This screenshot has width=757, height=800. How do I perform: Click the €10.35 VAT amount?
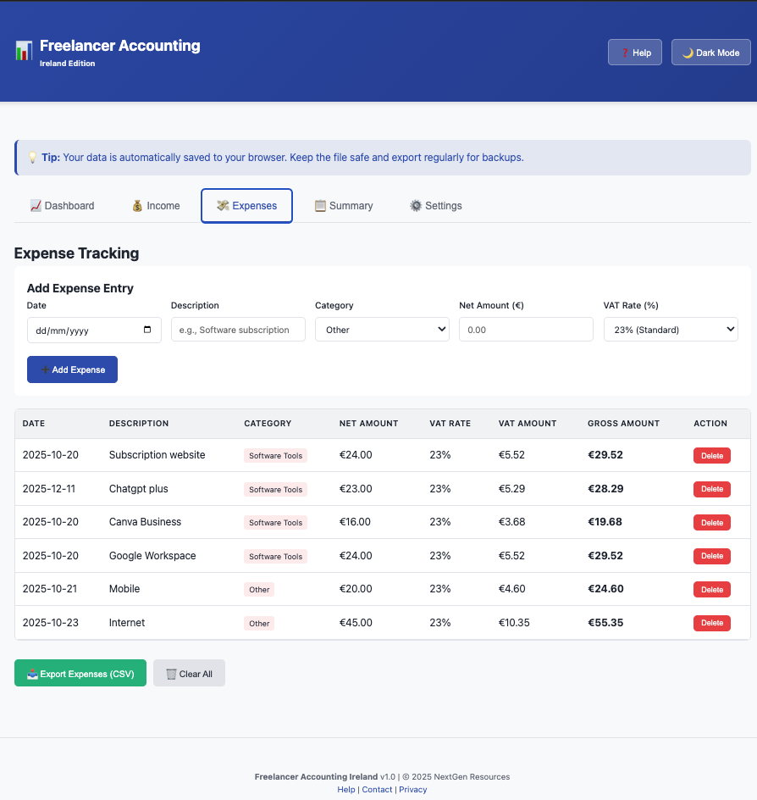[x=514, y=622]
